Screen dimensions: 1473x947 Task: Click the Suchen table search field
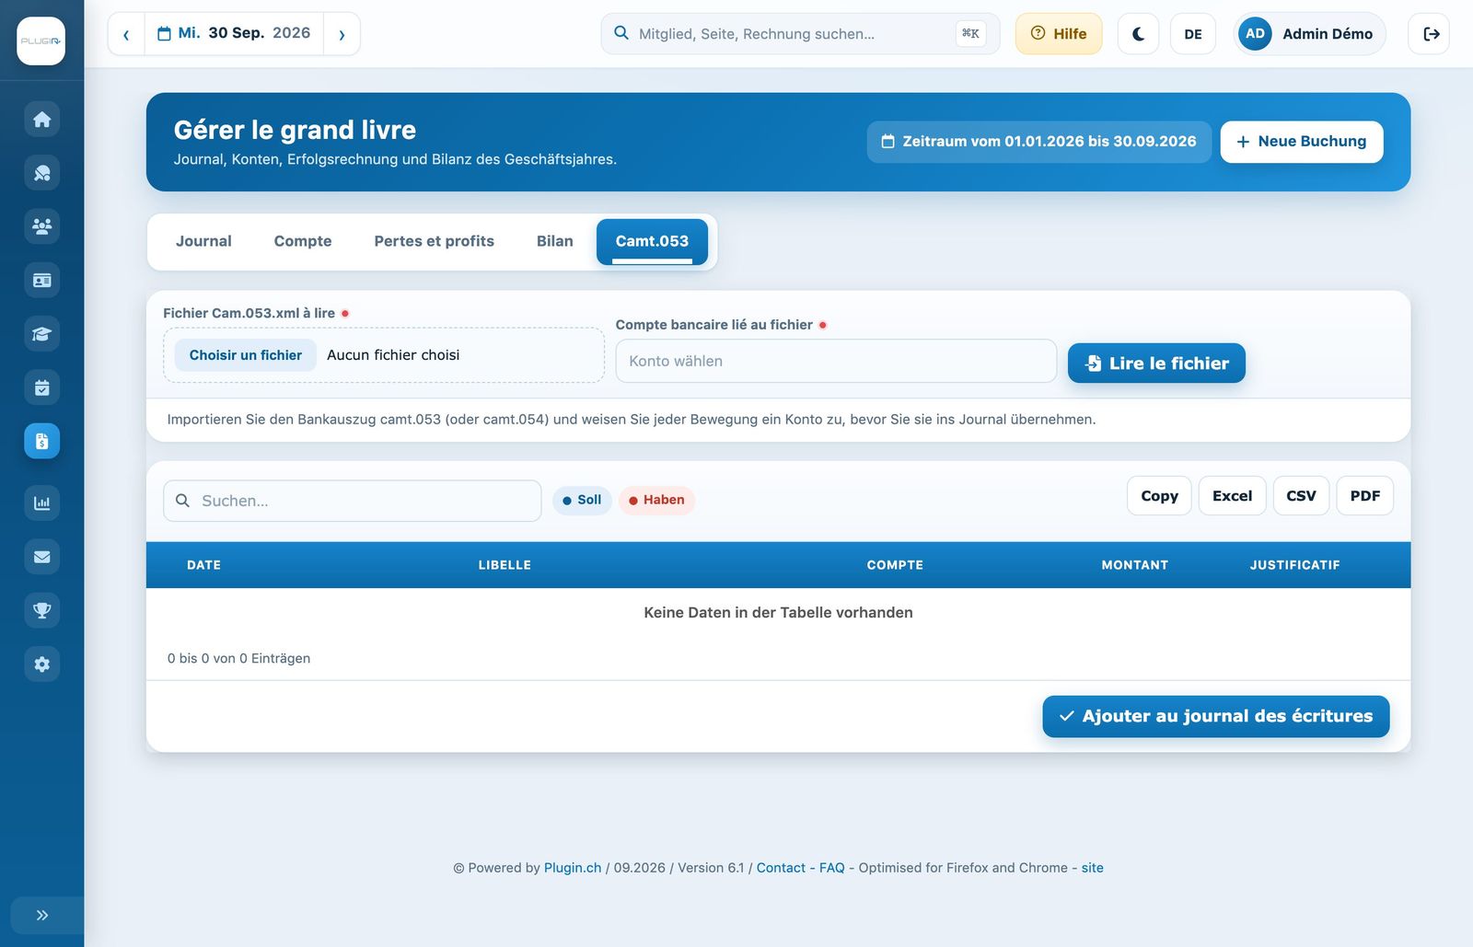353,501
